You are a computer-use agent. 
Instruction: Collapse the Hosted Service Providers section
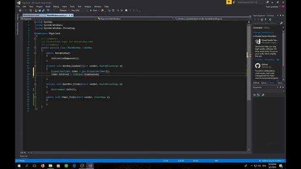pos(254,36)
